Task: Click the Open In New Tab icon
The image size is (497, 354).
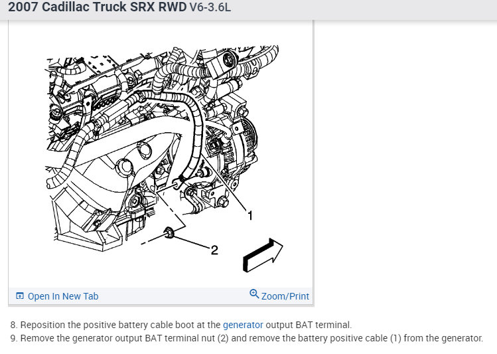Action: point(20,296)
